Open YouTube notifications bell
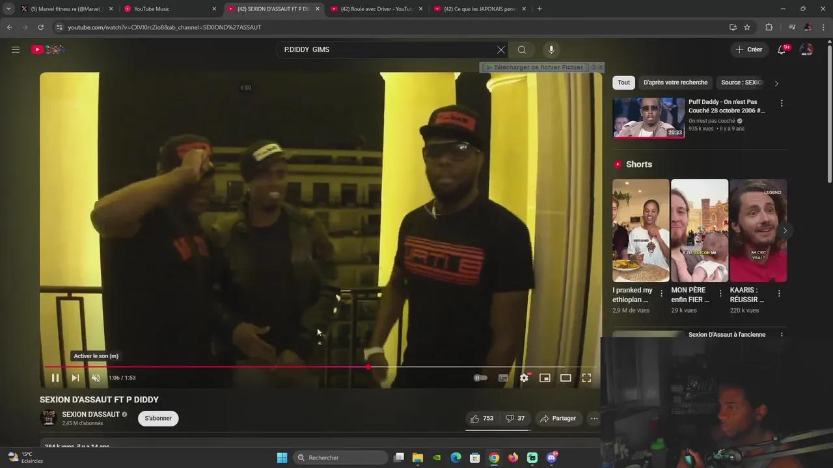Screen dimensions: 833x468 coord(782,49)
